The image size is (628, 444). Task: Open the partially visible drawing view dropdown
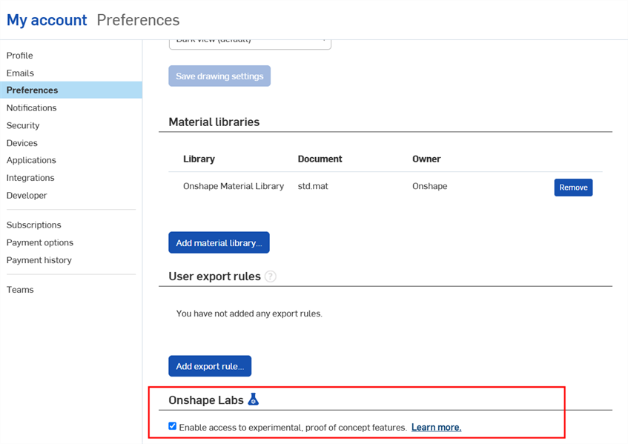pyautogui.click(x=250, y=44)
